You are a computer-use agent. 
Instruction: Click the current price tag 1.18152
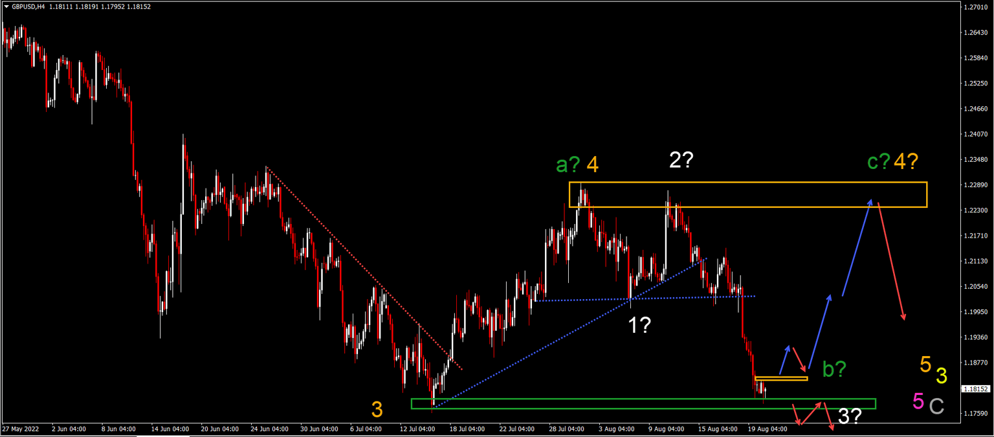977,390
